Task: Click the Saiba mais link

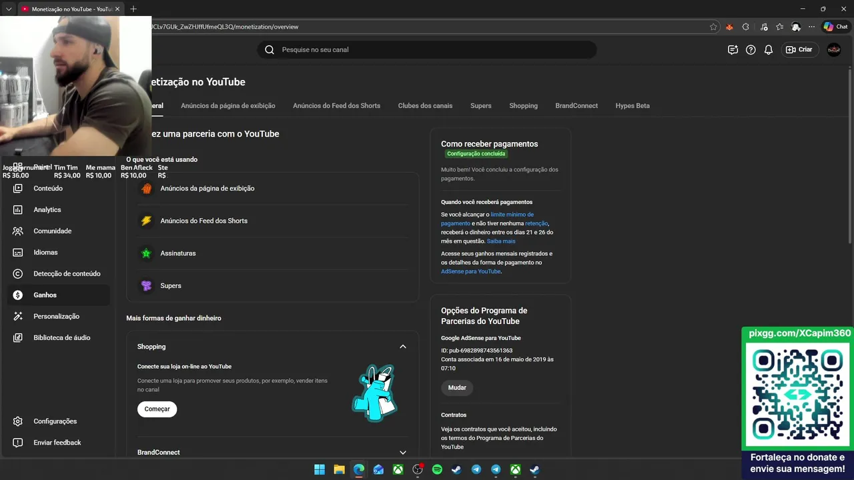Action: pos(501,241)
